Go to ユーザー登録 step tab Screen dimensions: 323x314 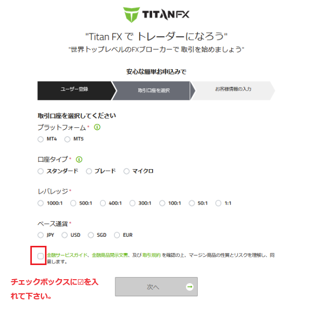point(75,90)
